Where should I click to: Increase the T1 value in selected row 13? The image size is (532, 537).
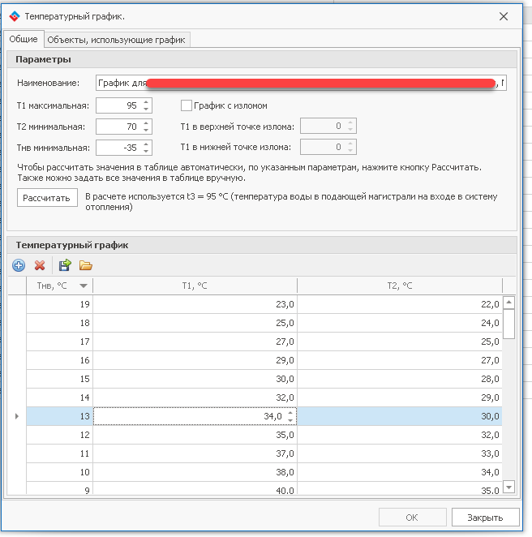[291, 413]
